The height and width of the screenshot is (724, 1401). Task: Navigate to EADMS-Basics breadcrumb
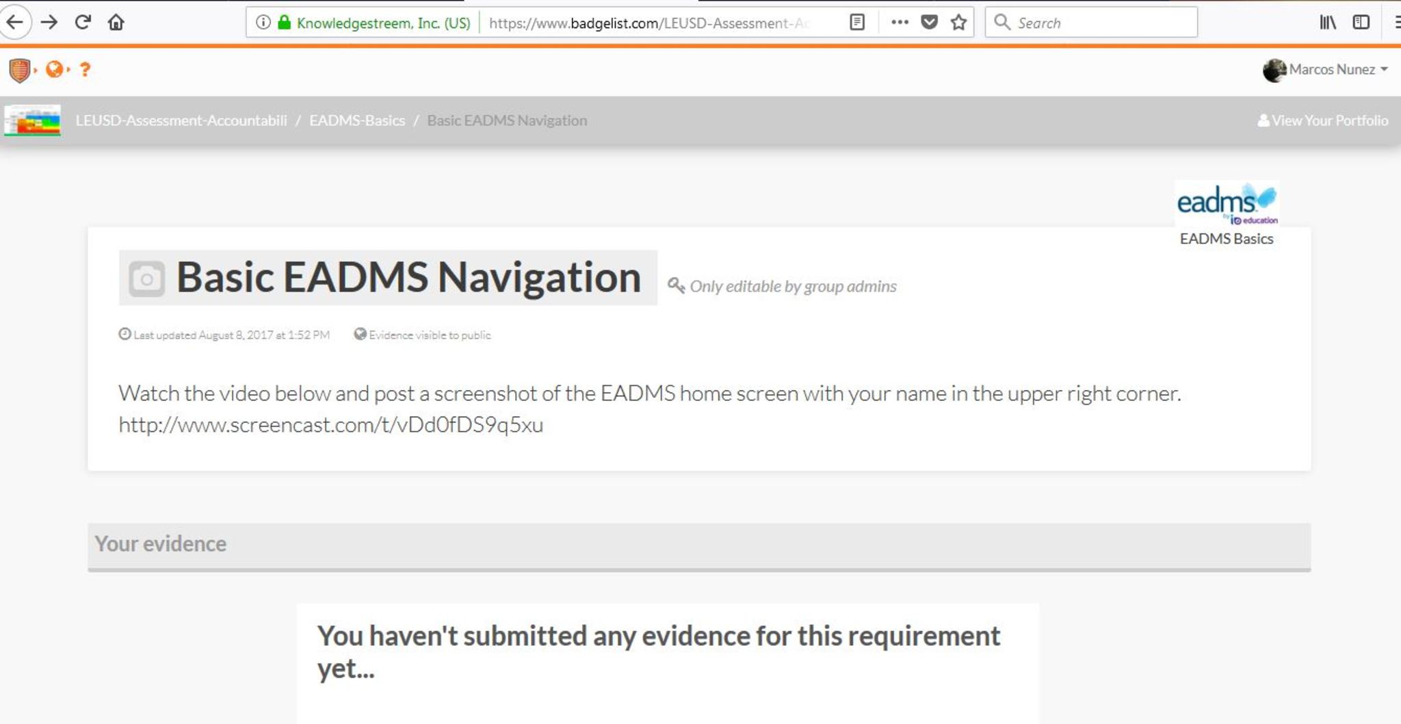coord(357,120)
